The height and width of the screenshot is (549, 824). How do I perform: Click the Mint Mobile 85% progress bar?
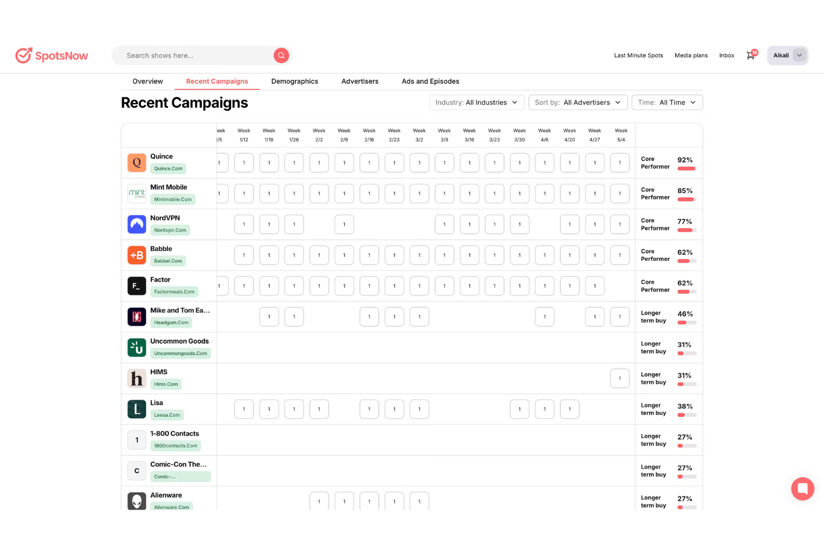686,199
